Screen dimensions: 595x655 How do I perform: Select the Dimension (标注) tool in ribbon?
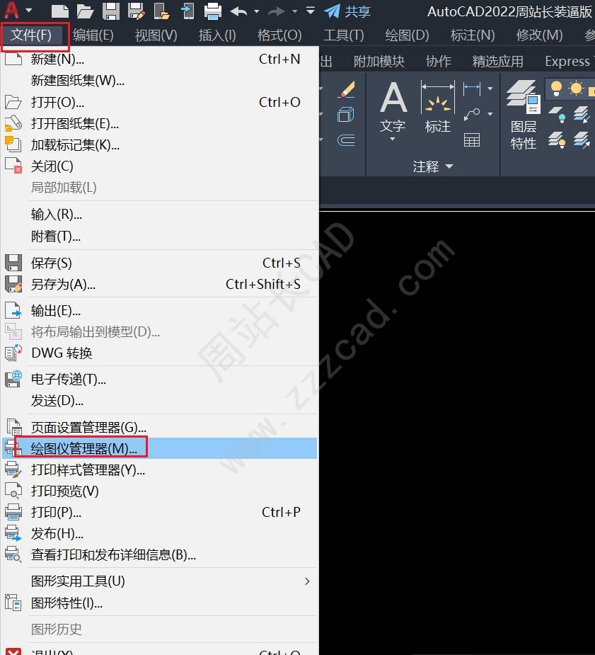click(x=437, y=110)
